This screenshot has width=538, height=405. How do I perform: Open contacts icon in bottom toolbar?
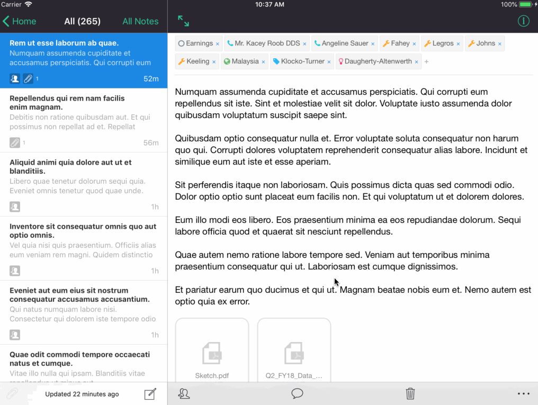[x=184, y=394]
